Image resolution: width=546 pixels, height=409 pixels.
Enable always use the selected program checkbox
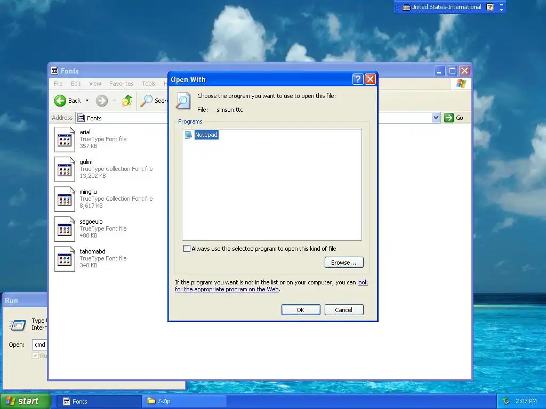point(187,249)
